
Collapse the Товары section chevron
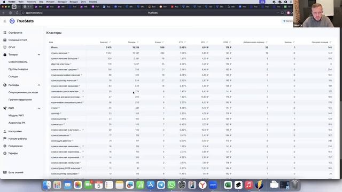[x=39, y=54]
